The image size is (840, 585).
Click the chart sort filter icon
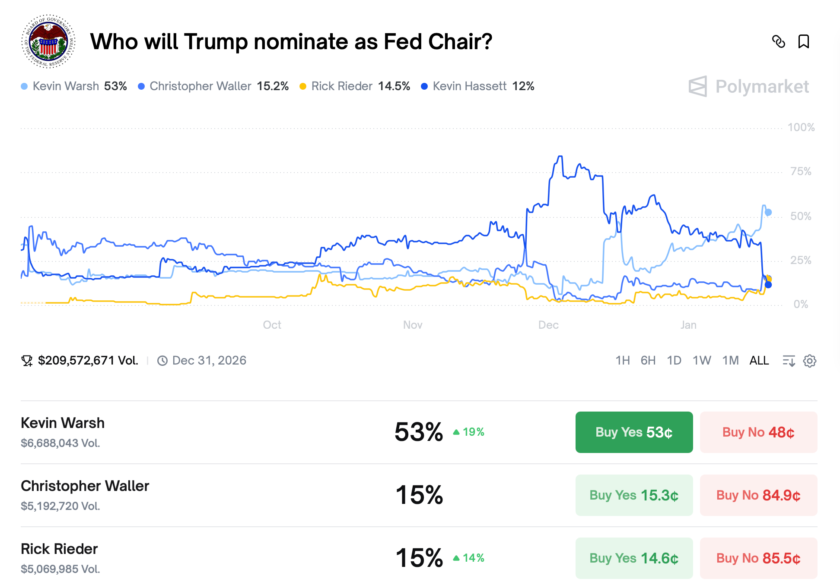[789, 361]
